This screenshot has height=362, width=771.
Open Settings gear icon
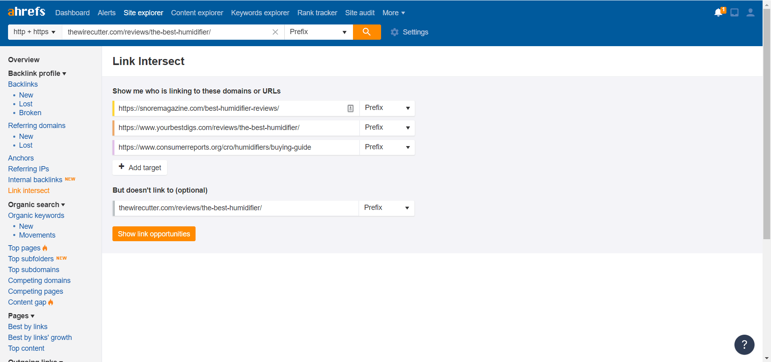pyautogui.click(x=394, y=32)
